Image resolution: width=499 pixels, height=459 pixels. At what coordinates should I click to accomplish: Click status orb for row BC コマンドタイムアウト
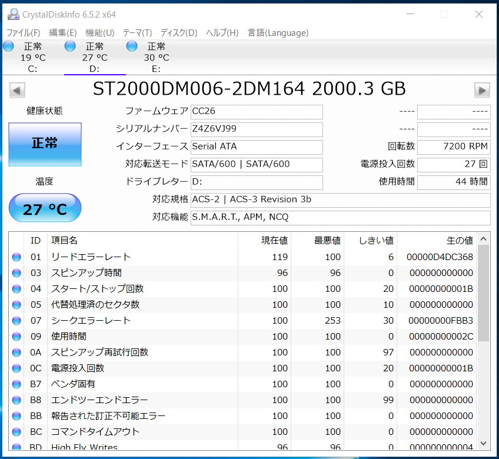16,432
